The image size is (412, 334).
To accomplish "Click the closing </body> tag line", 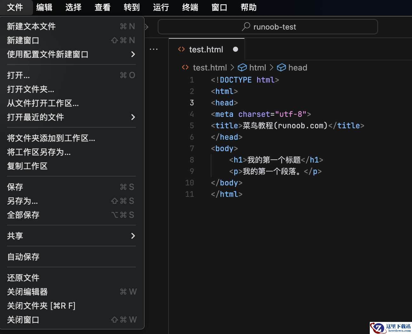I will tap(227, 183).
